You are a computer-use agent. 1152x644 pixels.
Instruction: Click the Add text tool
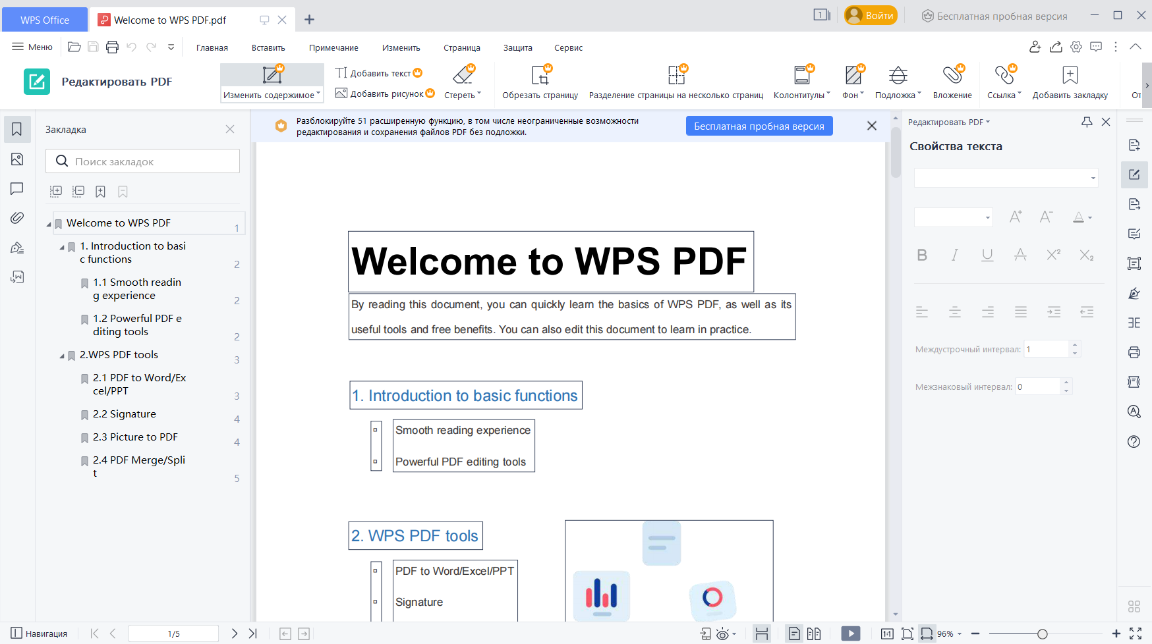378,73
